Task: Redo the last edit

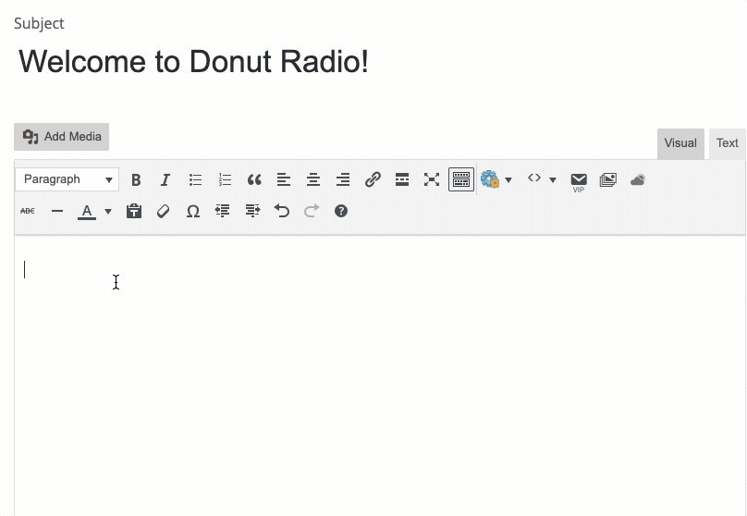Action: [312, 211]
